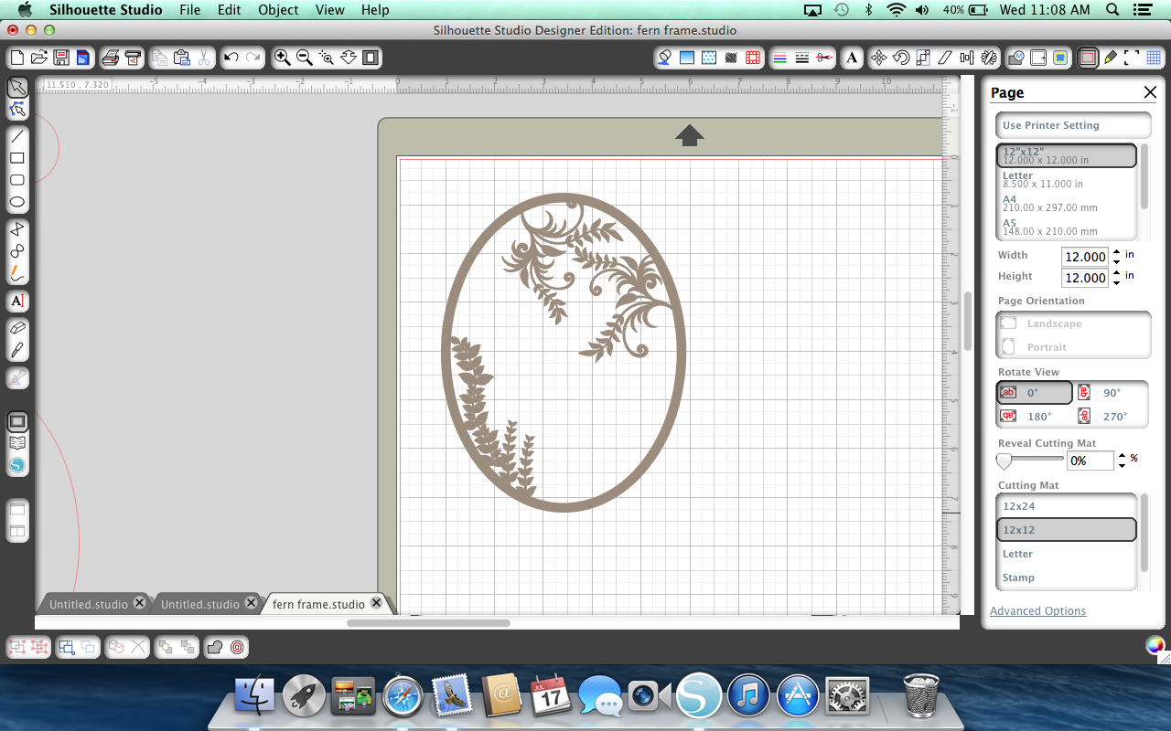
Task: Close the Page panel
Action: pyautogui.click(x=1150, y=92)
